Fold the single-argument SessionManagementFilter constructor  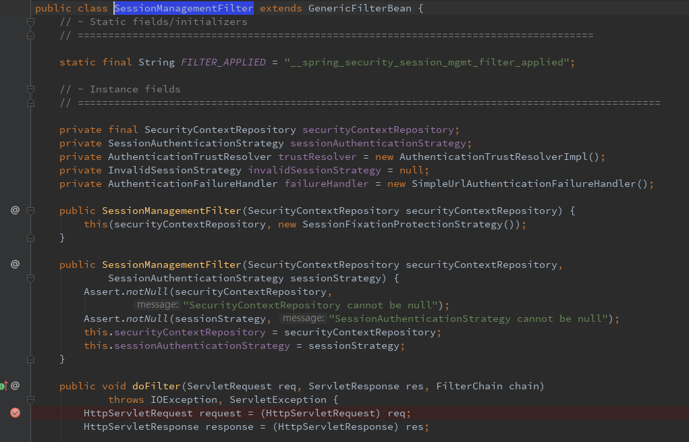point(31,211)
